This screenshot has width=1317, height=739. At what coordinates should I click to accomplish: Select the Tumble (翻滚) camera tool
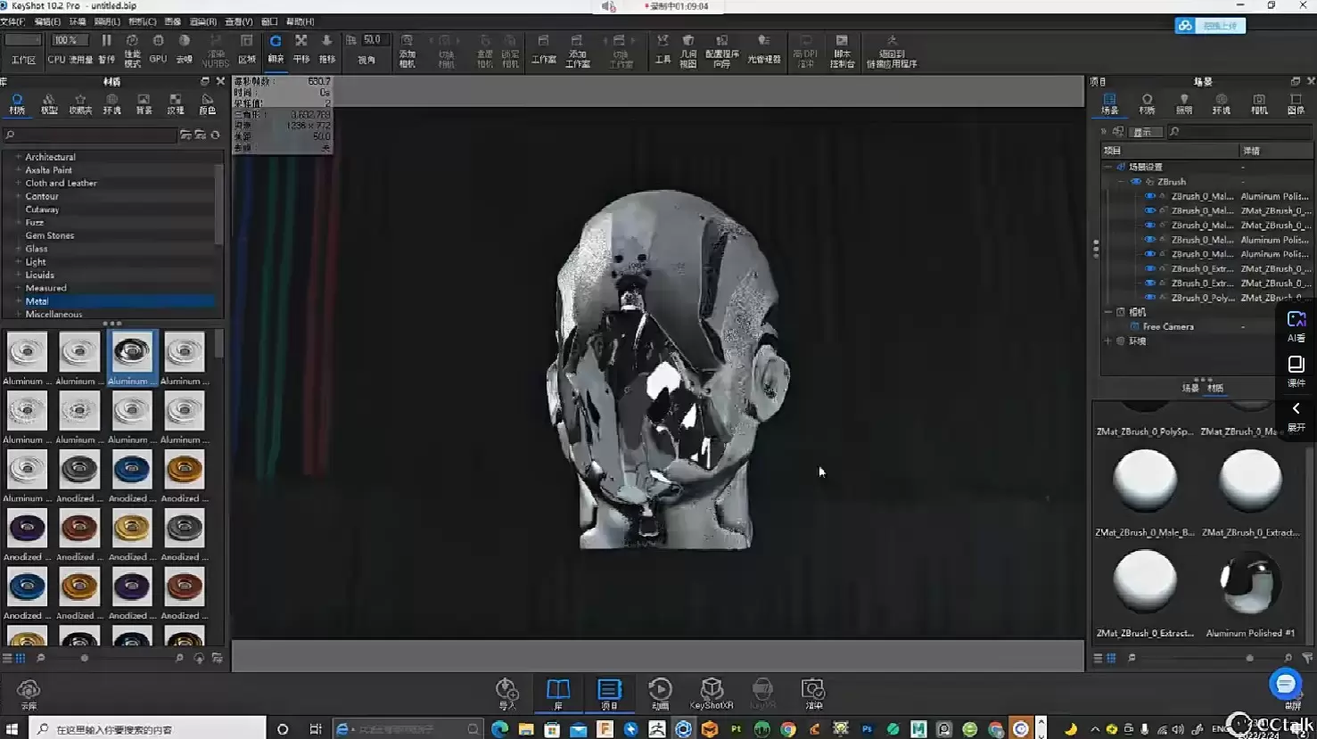tap(276, 49)
